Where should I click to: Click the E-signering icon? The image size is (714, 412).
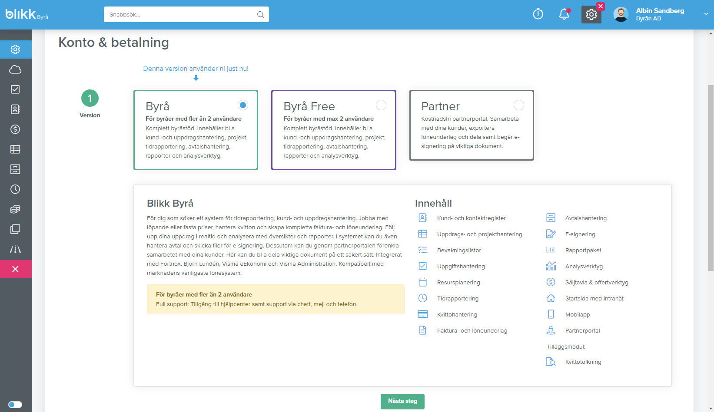[551, 234]
